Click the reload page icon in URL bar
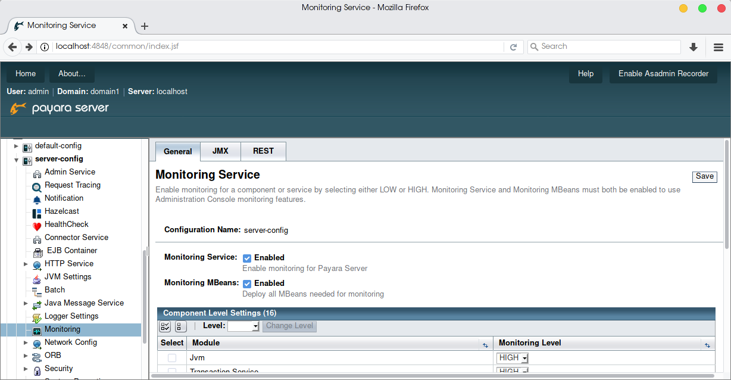This screenshot has height=380, width=731. tap(513, 47)
